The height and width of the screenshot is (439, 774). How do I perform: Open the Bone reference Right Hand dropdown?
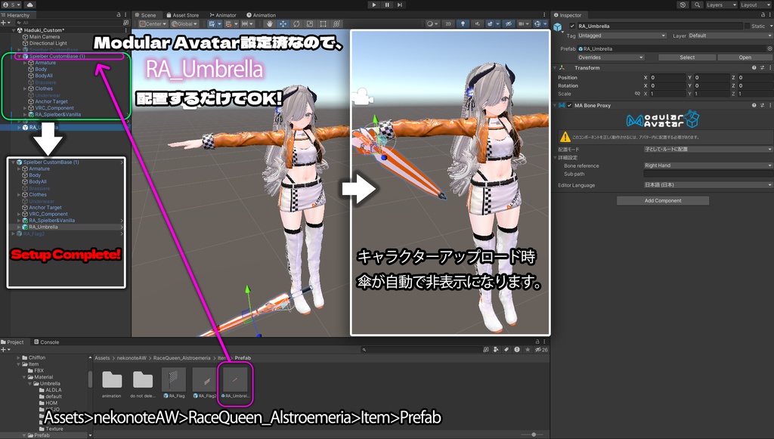(x=707, y=165)
